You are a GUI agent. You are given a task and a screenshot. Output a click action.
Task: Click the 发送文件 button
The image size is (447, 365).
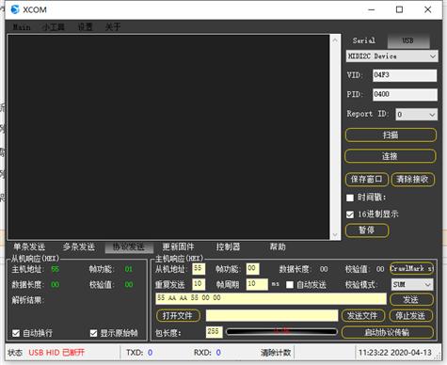[363, 315]
